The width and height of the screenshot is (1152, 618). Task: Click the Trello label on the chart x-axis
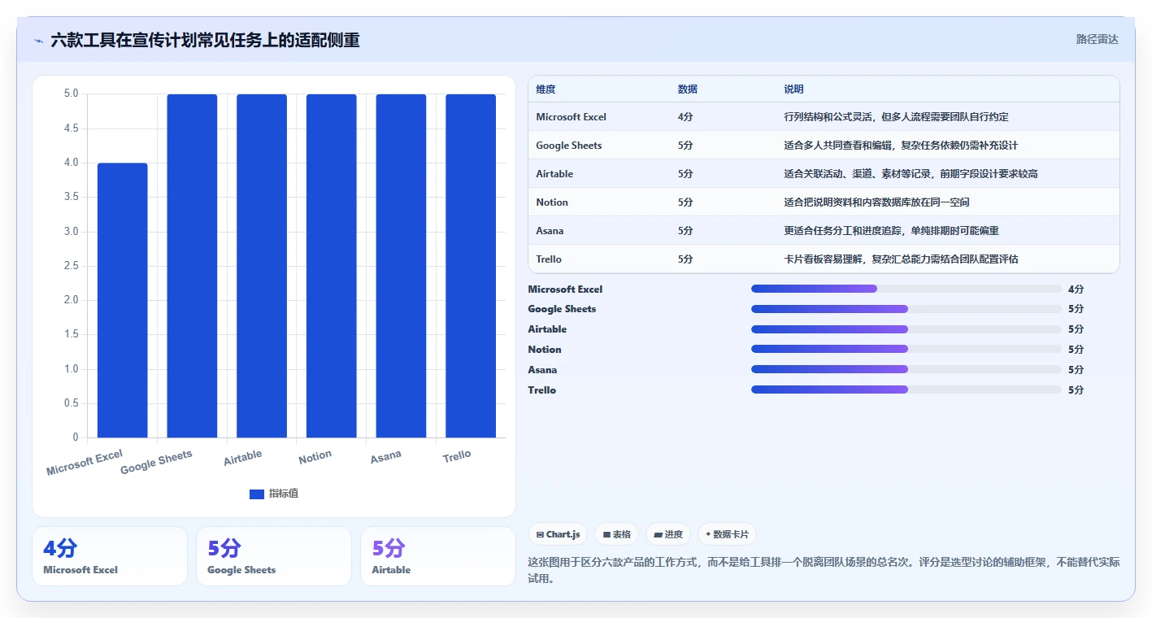456,456
